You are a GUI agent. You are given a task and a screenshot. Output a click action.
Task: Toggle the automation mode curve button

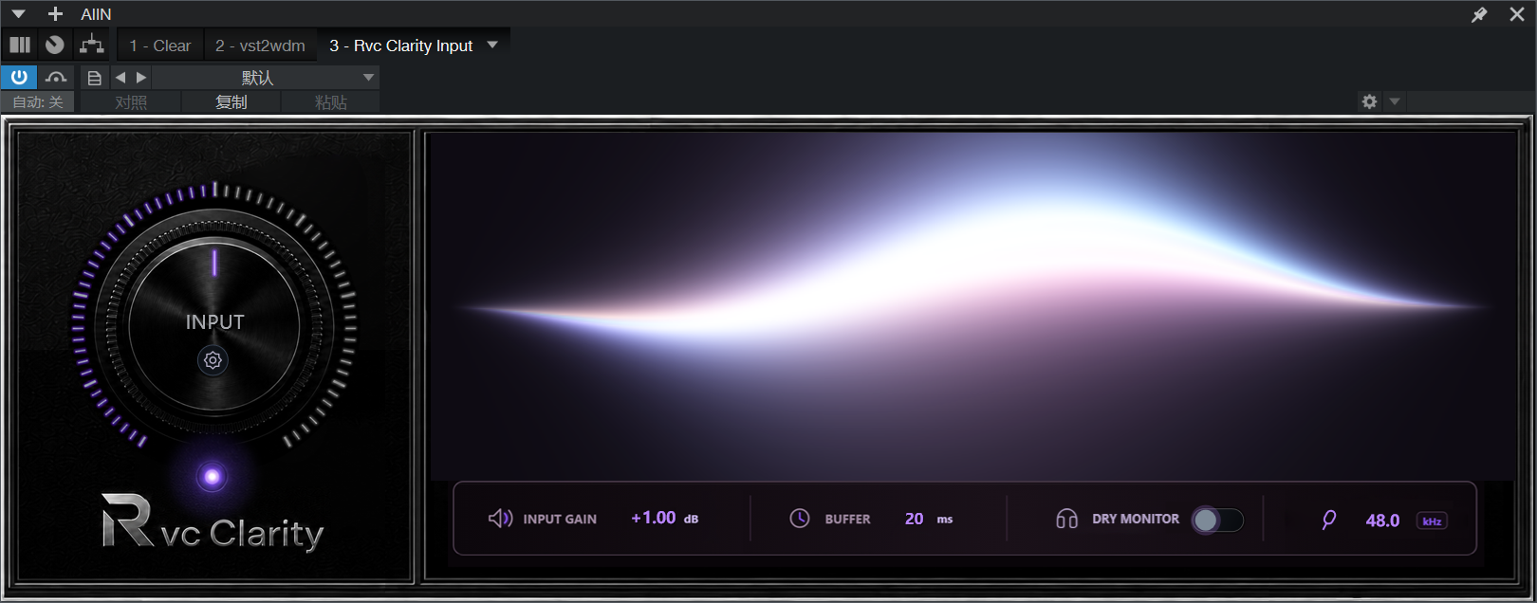[56, 77]
